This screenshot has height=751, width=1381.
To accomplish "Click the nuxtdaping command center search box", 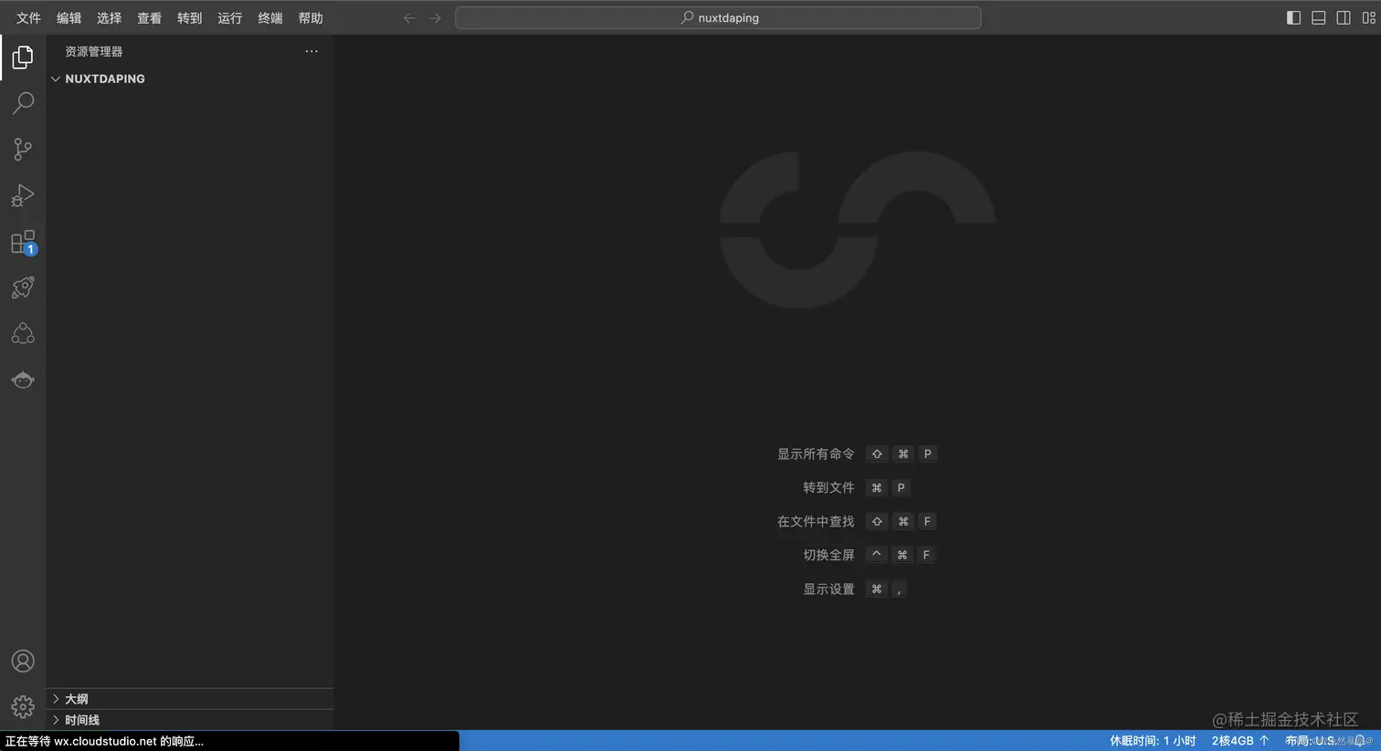I will click(718, 17).
